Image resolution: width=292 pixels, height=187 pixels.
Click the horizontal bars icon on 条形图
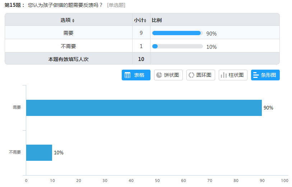tap(256, 75)
